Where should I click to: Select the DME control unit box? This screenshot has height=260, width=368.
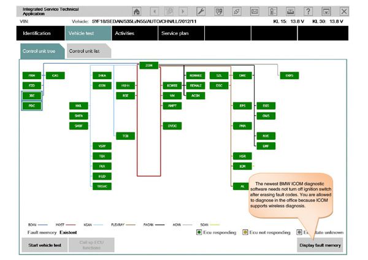(x=242, y=75)
